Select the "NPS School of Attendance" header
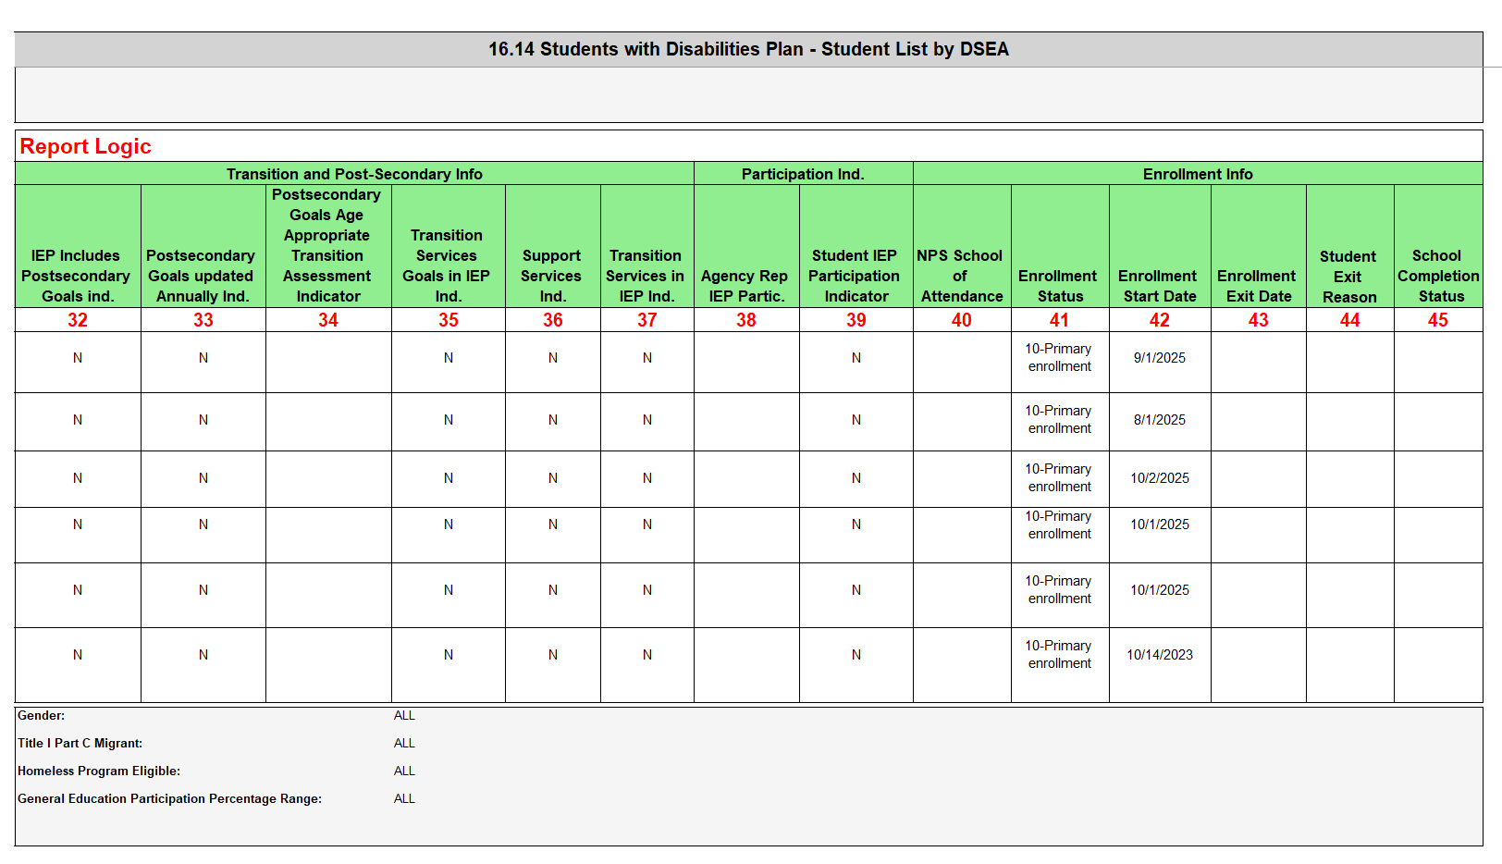 (x=961, y=276)
